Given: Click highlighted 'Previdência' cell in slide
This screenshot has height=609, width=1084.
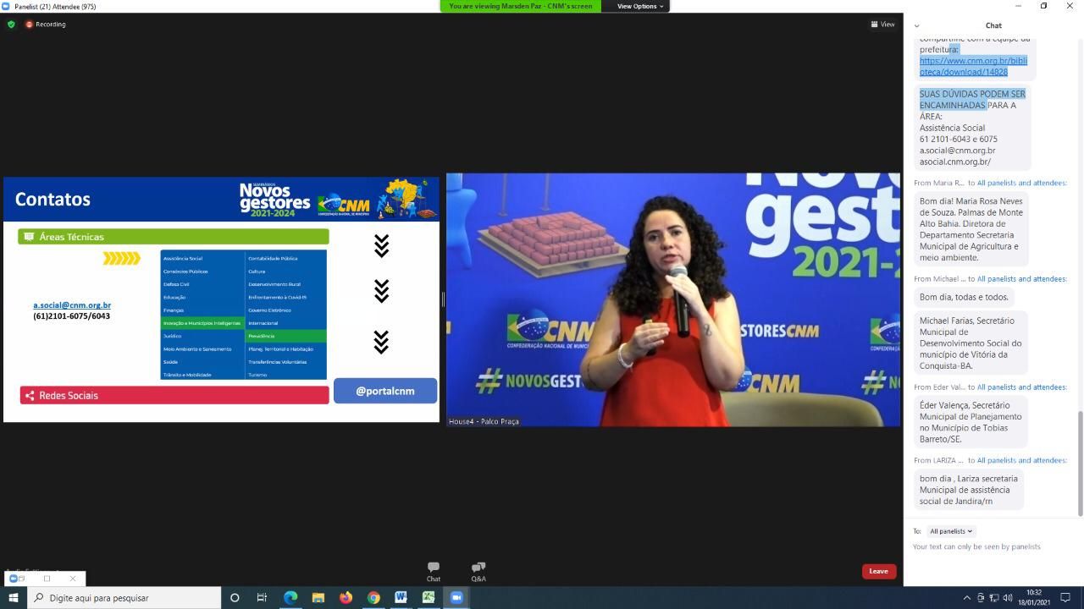Looking at the screenshot, I should coord(285,336).
